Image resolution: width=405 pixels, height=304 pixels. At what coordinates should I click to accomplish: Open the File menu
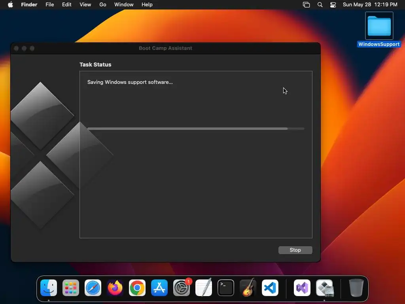[x=49, y=5]
